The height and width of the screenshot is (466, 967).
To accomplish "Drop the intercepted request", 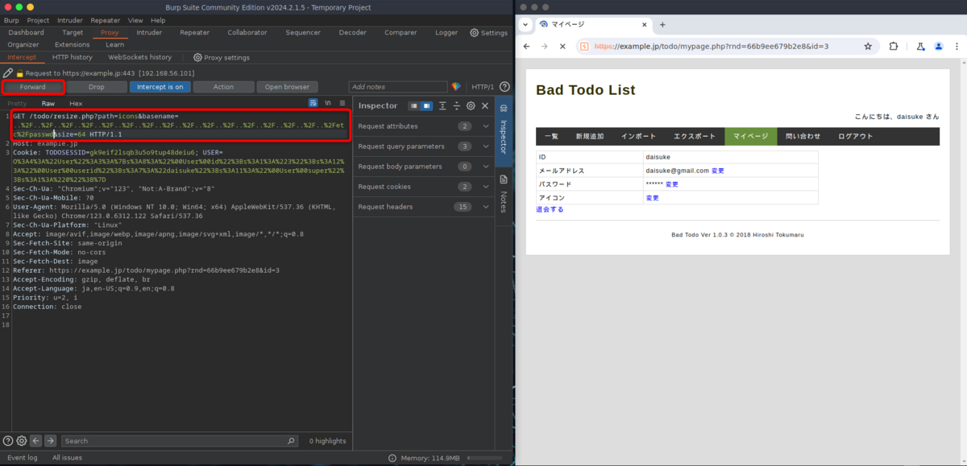I will 97,86.
